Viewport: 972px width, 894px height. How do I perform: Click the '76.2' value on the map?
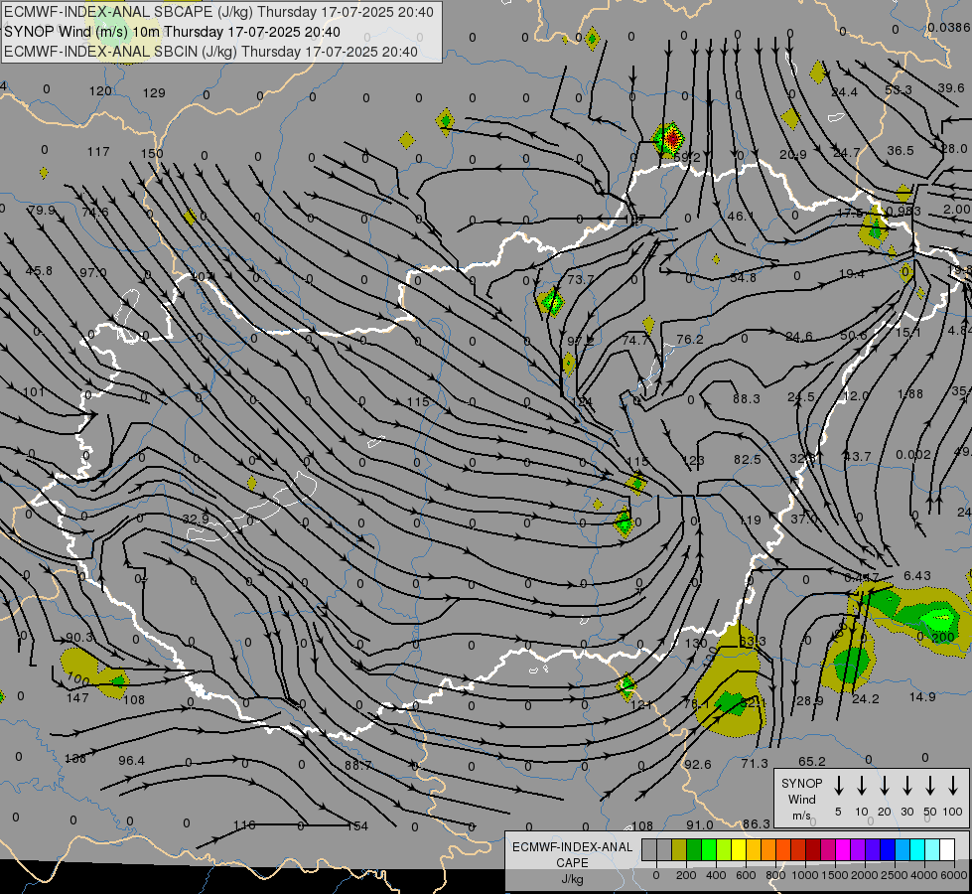coord(690,340)
